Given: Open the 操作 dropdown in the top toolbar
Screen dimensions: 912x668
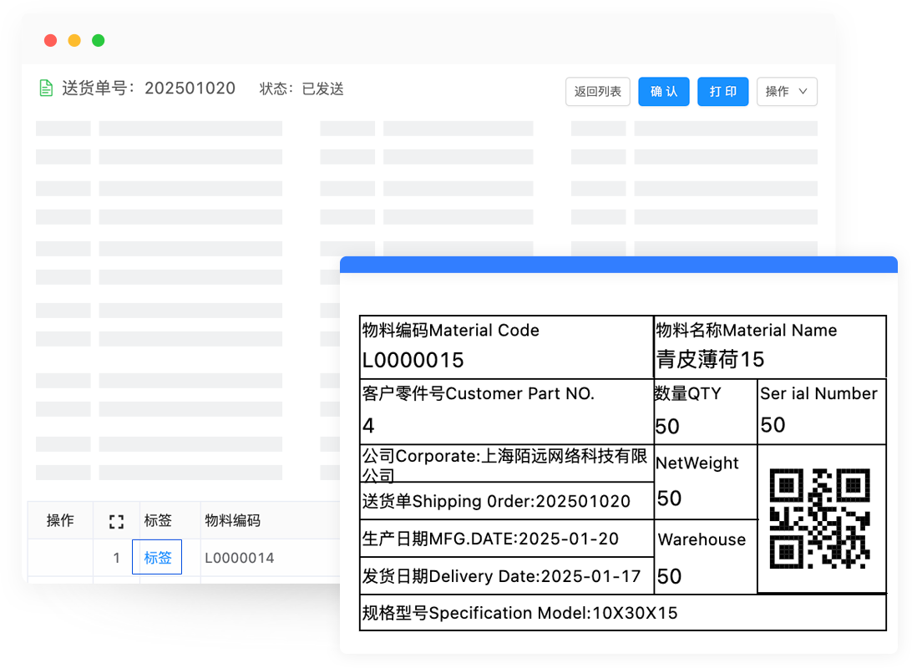Looking at the screenshot, I should pyautogui.click(x=786, y=92).
